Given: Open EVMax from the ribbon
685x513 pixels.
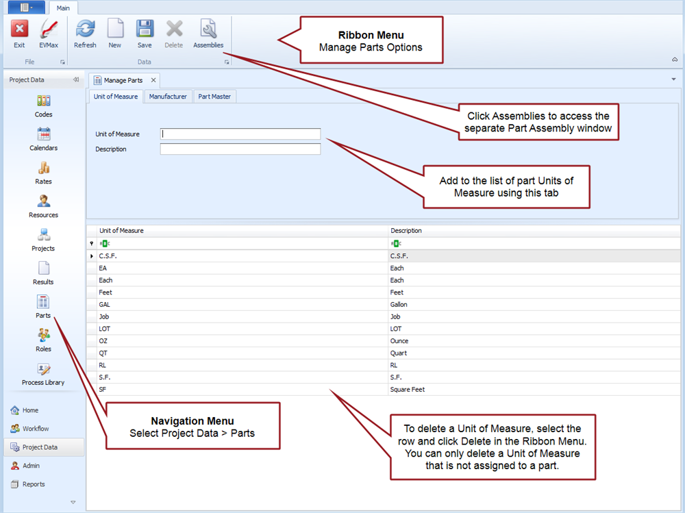Looking at the screenshot, I should pyautogui.click(x=49, y=33).
